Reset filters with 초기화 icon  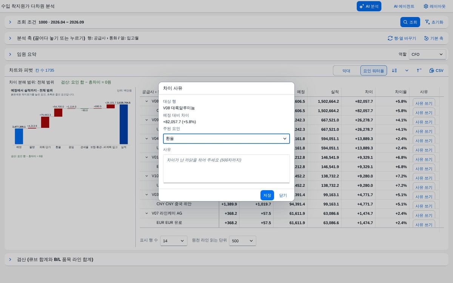[x=434, y=22]
